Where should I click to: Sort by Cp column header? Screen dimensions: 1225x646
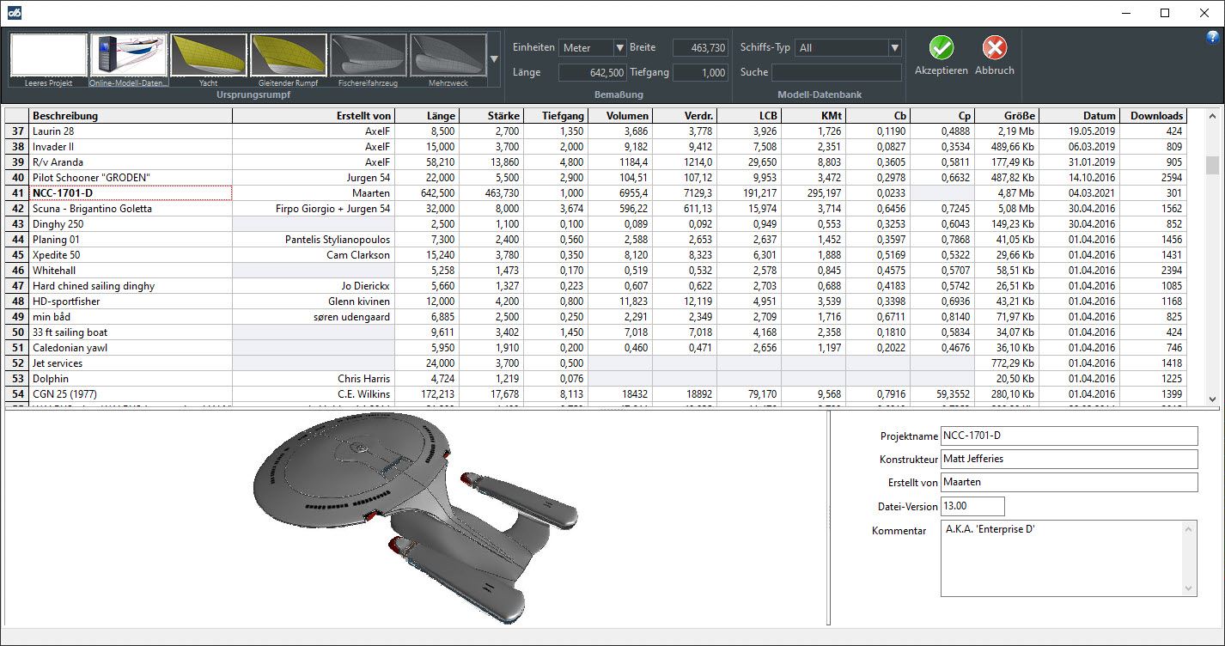click(x=943, y=116)
